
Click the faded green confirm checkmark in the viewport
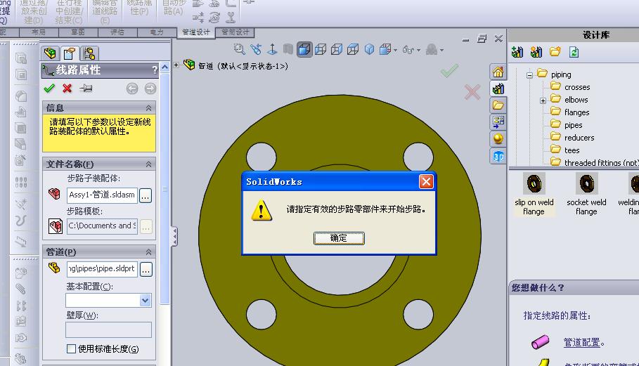pos(449,71)
